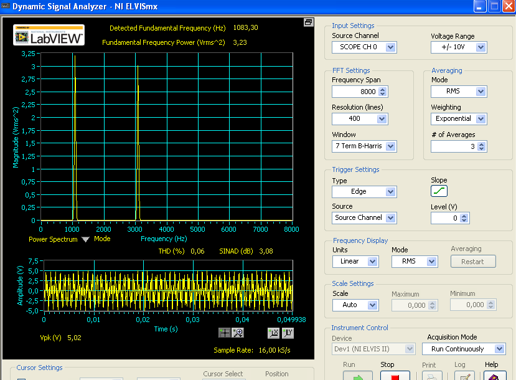Click the trigger Level (V) value field
The height and width of the screenshot is (380, 516).
(446, 218)
